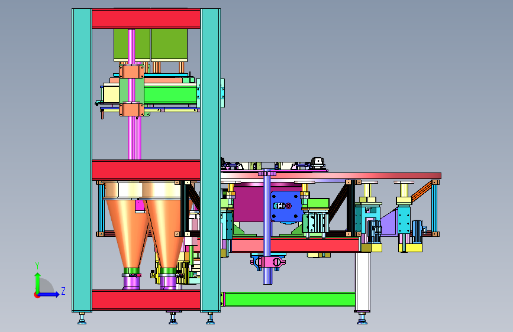Select the bottom red crossbeam of the tower frame
Image resolution: width=513 pixels, height=332 pixels.
(146, 300)
